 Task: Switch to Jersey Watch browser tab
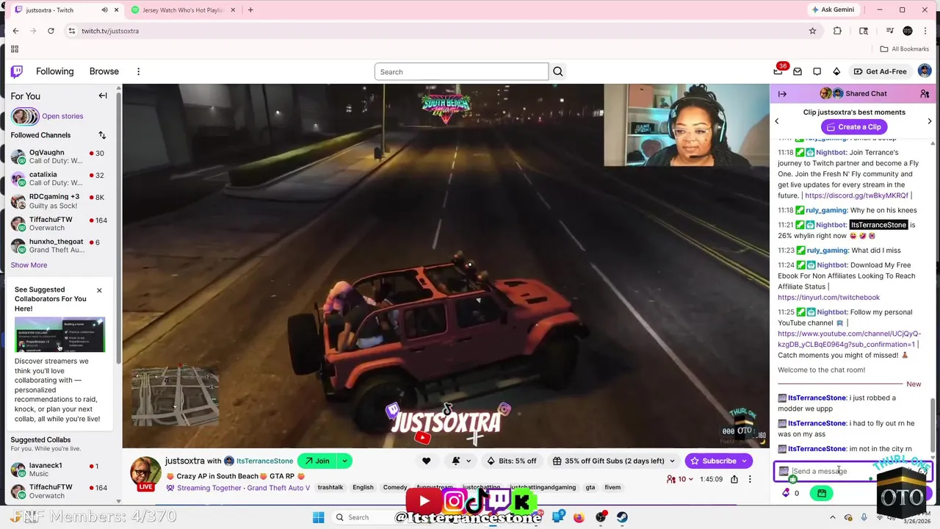pos(182,10)
